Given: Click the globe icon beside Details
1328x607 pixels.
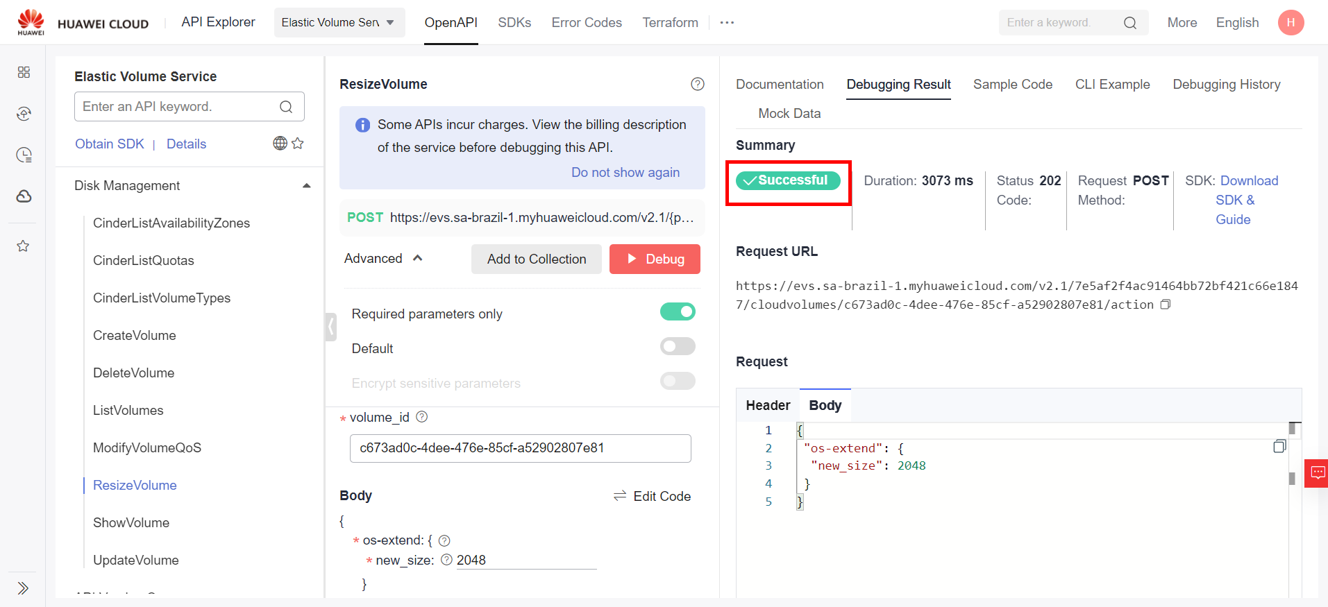Looking at the screenshot, I should (280, 144).
